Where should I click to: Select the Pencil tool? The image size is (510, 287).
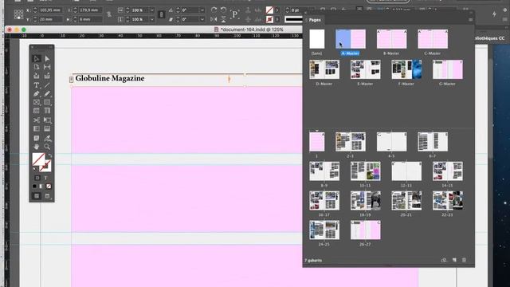(x=47, y=94)
